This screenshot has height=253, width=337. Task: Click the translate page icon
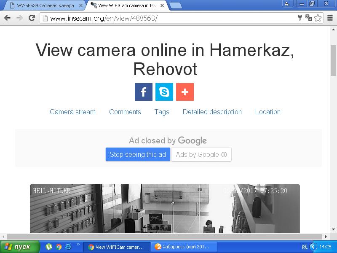click(x=309, y=18)
